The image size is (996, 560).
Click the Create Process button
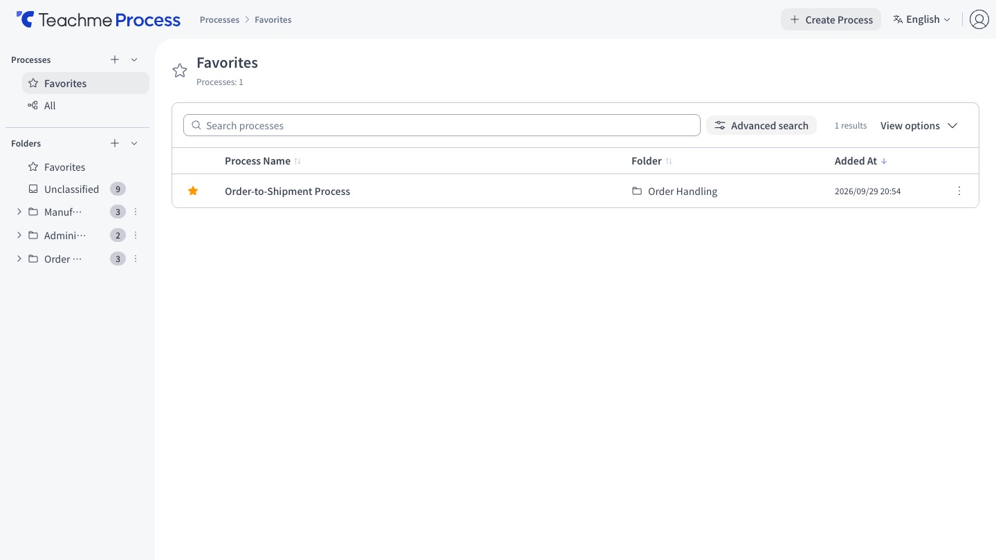tap(831, 19)
